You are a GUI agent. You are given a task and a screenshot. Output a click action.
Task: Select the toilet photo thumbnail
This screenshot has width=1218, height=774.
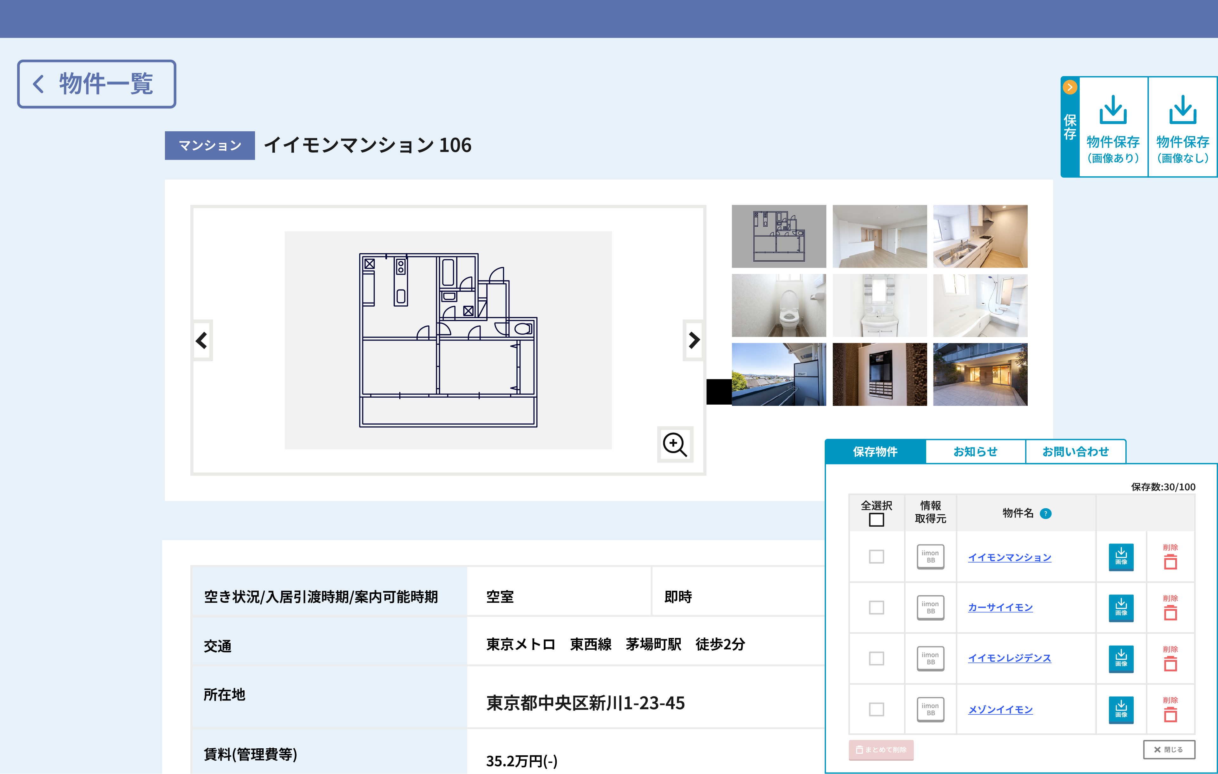click(778, 304)
